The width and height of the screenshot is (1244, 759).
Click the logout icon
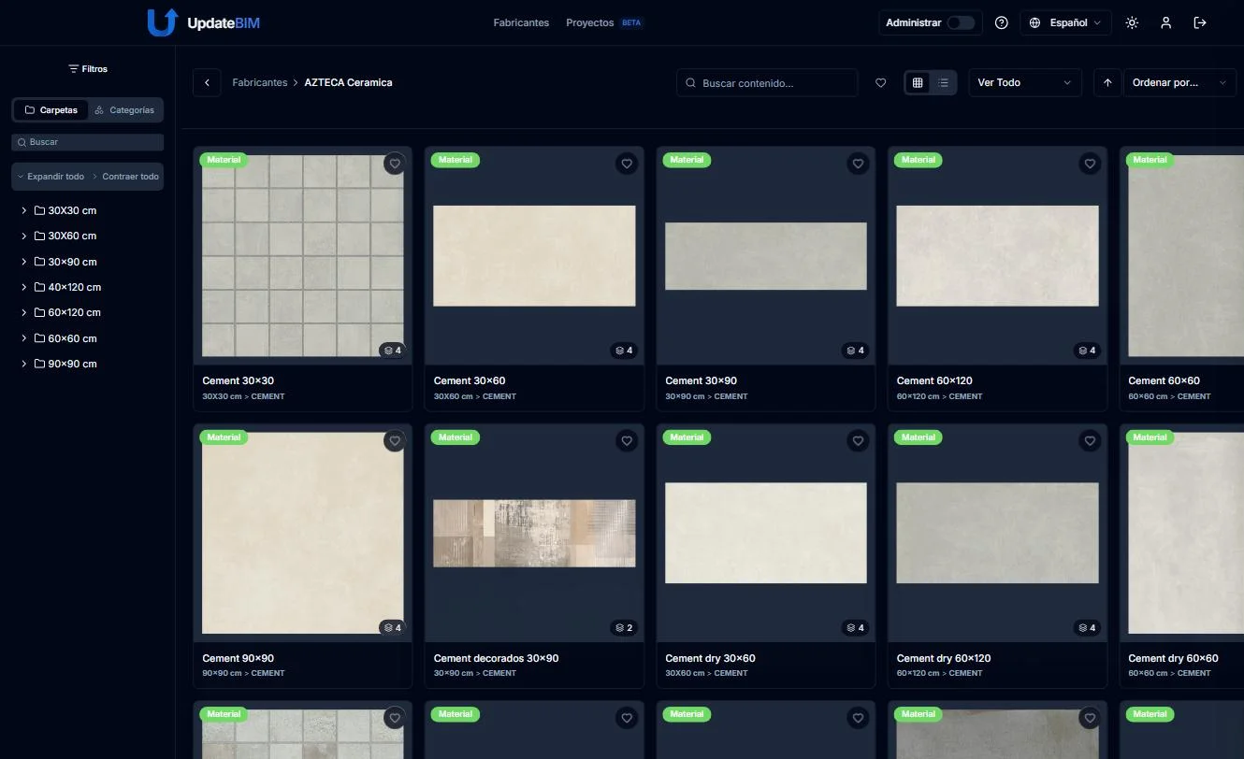[x=1200, y=22]
